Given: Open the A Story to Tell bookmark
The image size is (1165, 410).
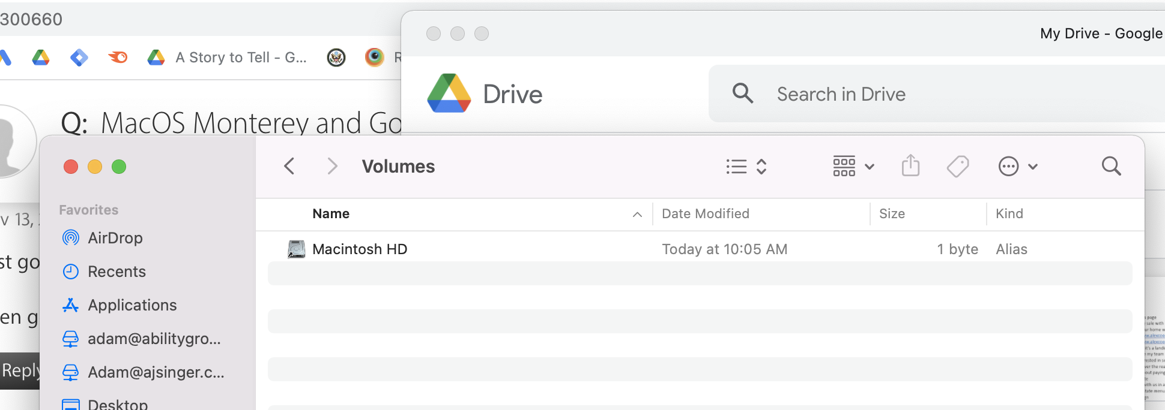Looking at the screenshot, I should [240, 58].
